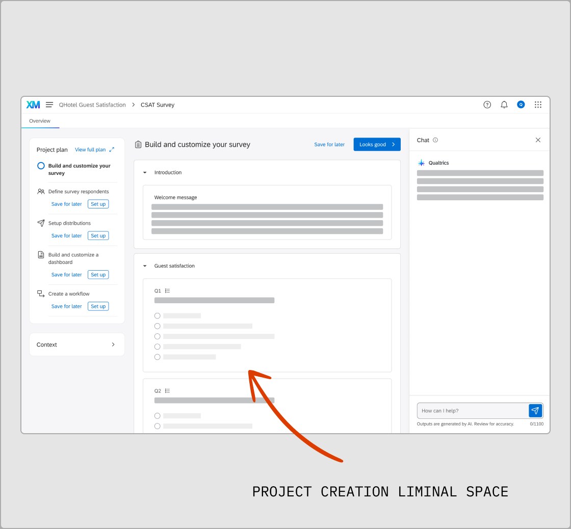Screen dimensions: 571x529
Task: Click the chat info icon
Action: (x=435, y=140)
